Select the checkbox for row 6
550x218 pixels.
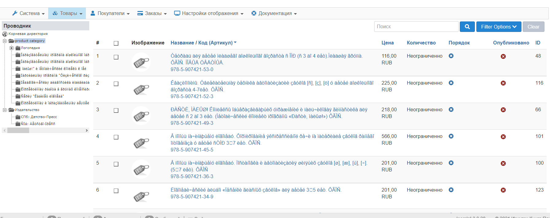click(x=116, y=191)
